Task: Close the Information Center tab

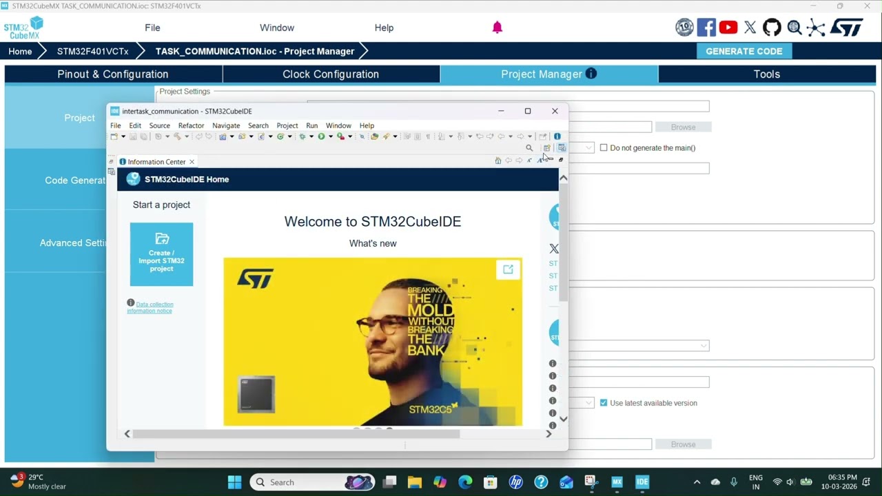Action: click(x=192, y=162)
